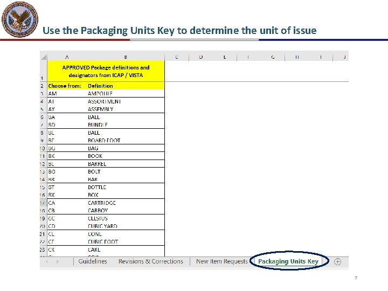Select the CELSIUS definition cell
This screenshot has width=388, height=291.
126,218
